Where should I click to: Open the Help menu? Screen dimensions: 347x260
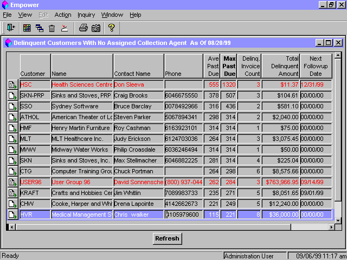pos(136,15)
